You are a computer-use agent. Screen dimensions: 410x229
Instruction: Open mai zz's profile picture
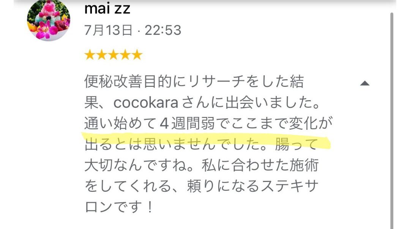[x=49, y=20]
